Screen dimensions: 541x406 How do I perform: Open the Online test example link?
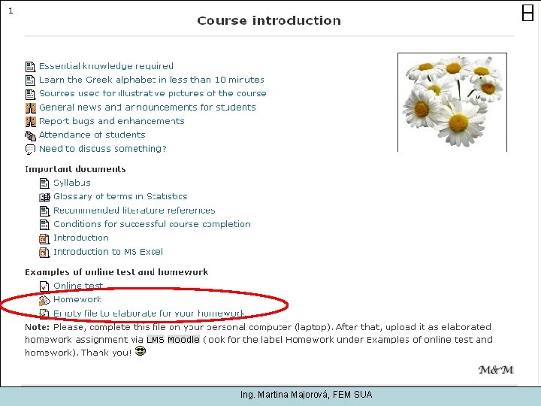click(x=78, y=286)
